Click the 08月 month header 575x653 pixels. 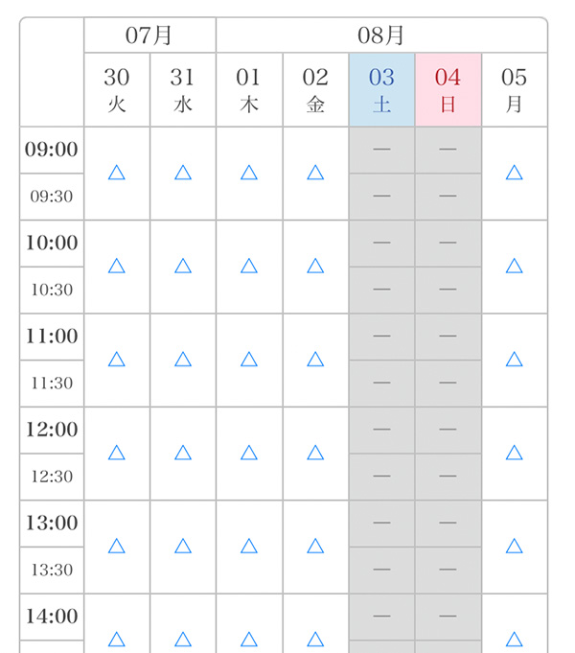point(381,35)
